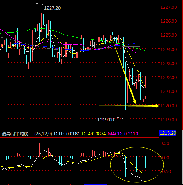Click the blue 1218.20 price tag
Viewport: 183px width, 185px height.
[168, 133]
